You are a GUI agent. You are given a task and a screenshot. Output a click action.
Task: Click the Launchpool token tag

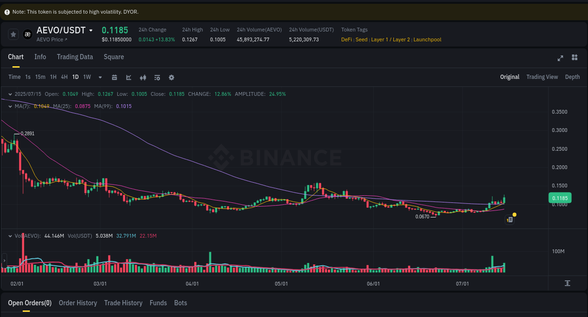point(427,39)
